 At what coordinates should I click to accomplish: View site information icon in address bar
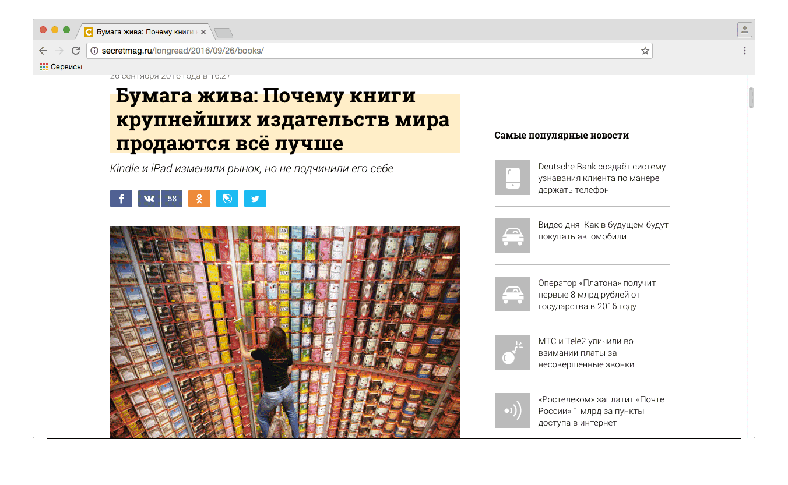(94, 51)
